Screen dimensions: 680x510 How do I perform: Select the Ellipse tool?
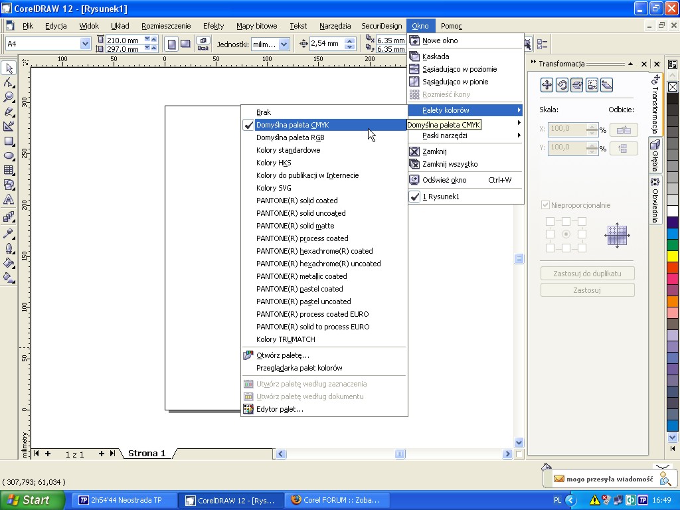(9, 156)
